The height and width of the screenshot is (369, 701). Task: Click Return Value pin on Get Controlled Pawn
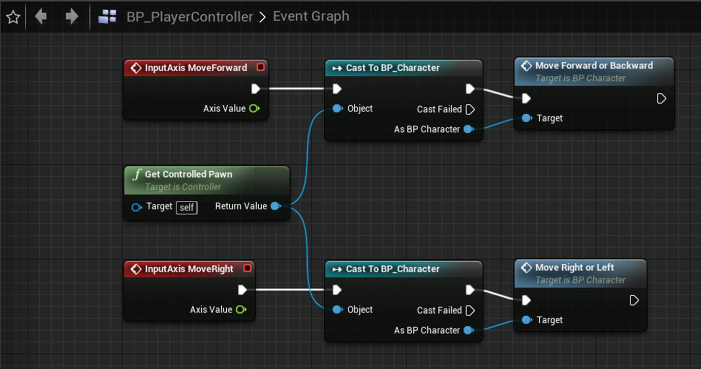tap(276, 206)
